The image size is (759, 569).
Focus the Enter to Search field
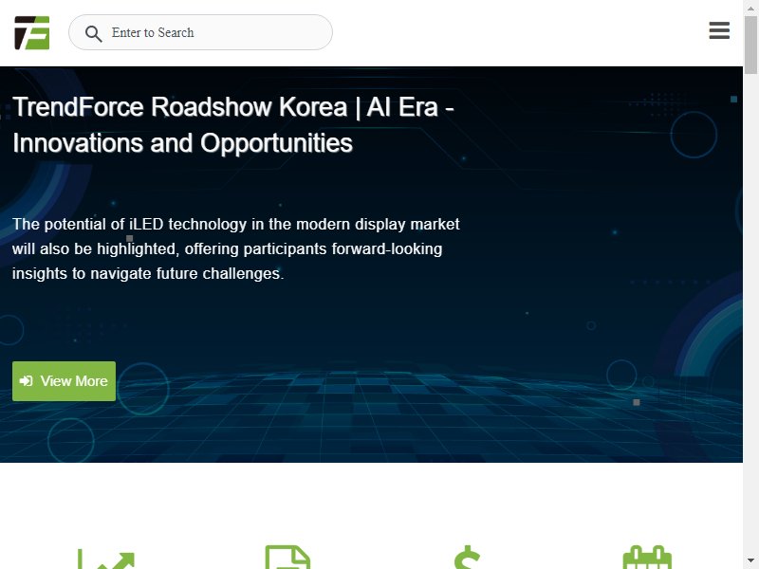pyautogui.click(x=200, y=32)
